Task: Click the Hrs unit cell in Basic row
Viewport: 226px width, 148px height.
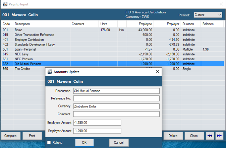Action: click(121, 30)
